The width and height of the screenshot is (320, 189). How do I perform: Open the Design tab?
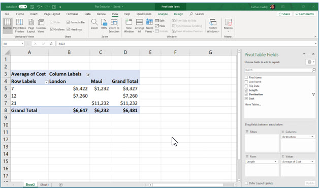click(x=178, y=14)
